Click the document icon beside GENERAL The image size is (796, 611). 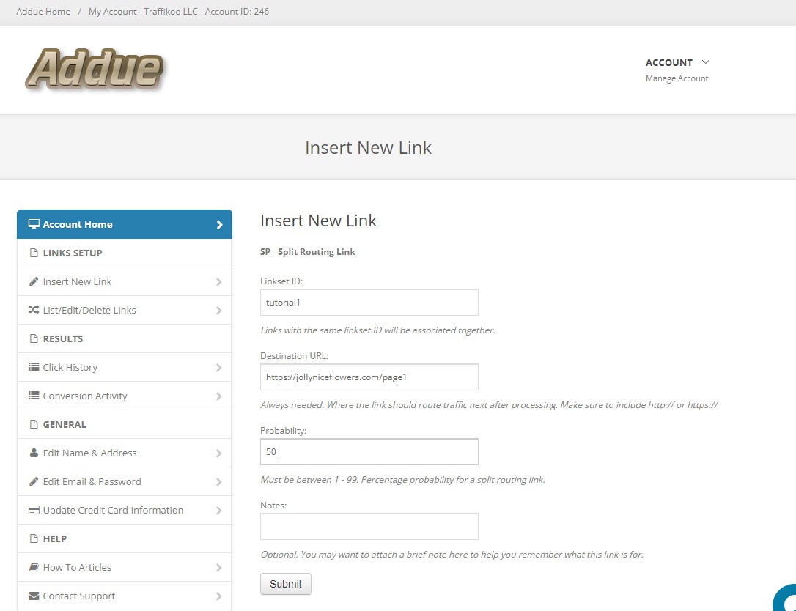coord(34,424)
